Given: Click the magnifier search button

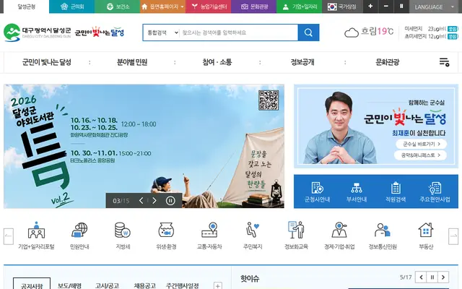Looking at the screenshot, I should 308,33.
